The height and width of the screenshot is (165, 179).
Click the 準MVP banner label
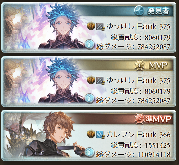pos(158,119)
